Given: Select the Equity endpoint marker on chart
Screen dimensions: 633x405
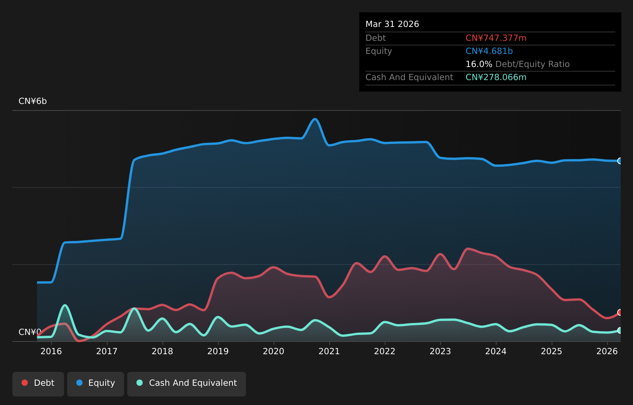Looking at the screenshot, I should coord(620,161).
